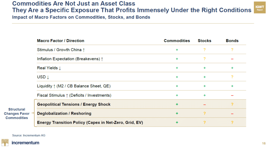Click the Commodities plus for Deglobalization / Reshoring

tap(177, 113)
